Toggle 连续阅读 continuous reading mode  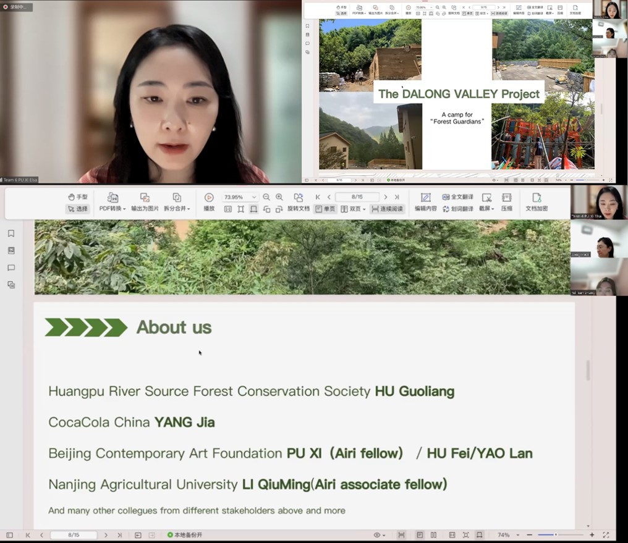coord(387,209)
